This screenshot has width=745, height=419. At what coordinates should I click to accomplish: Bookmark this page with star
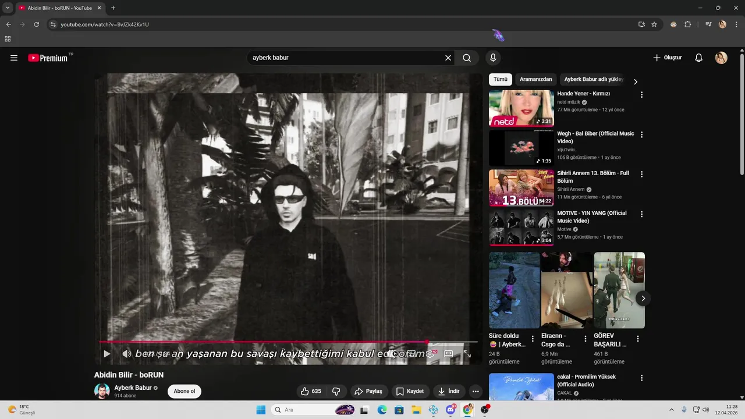click(x=654, y=24)
